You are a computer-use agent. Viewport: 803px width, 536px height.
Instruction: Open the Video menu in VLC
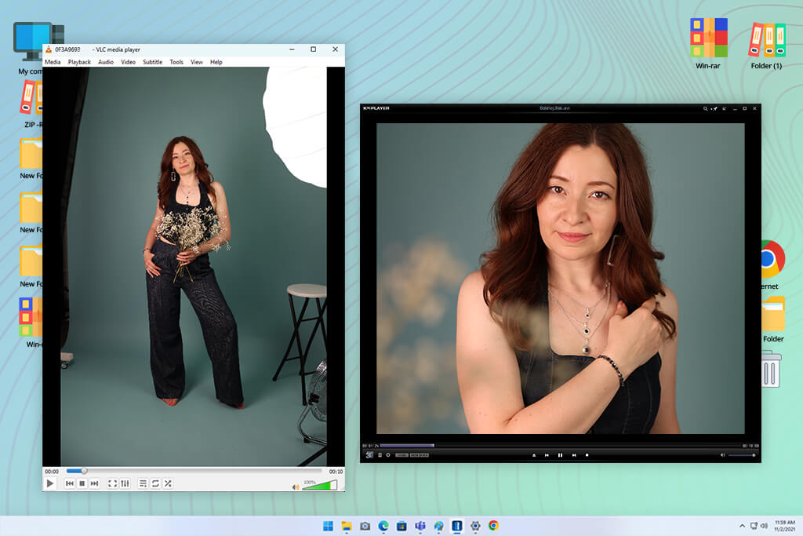tap(128, 62)
